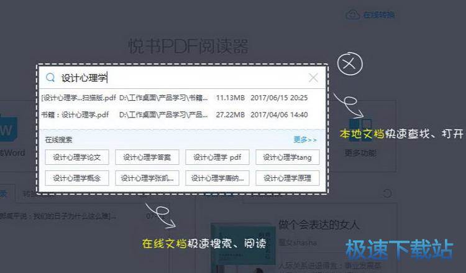
Task: Clear the search box with the X
Action: 313,78
